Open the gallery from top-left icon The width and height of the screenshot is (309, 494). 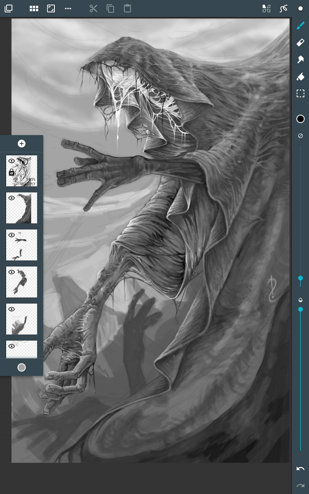8,8
